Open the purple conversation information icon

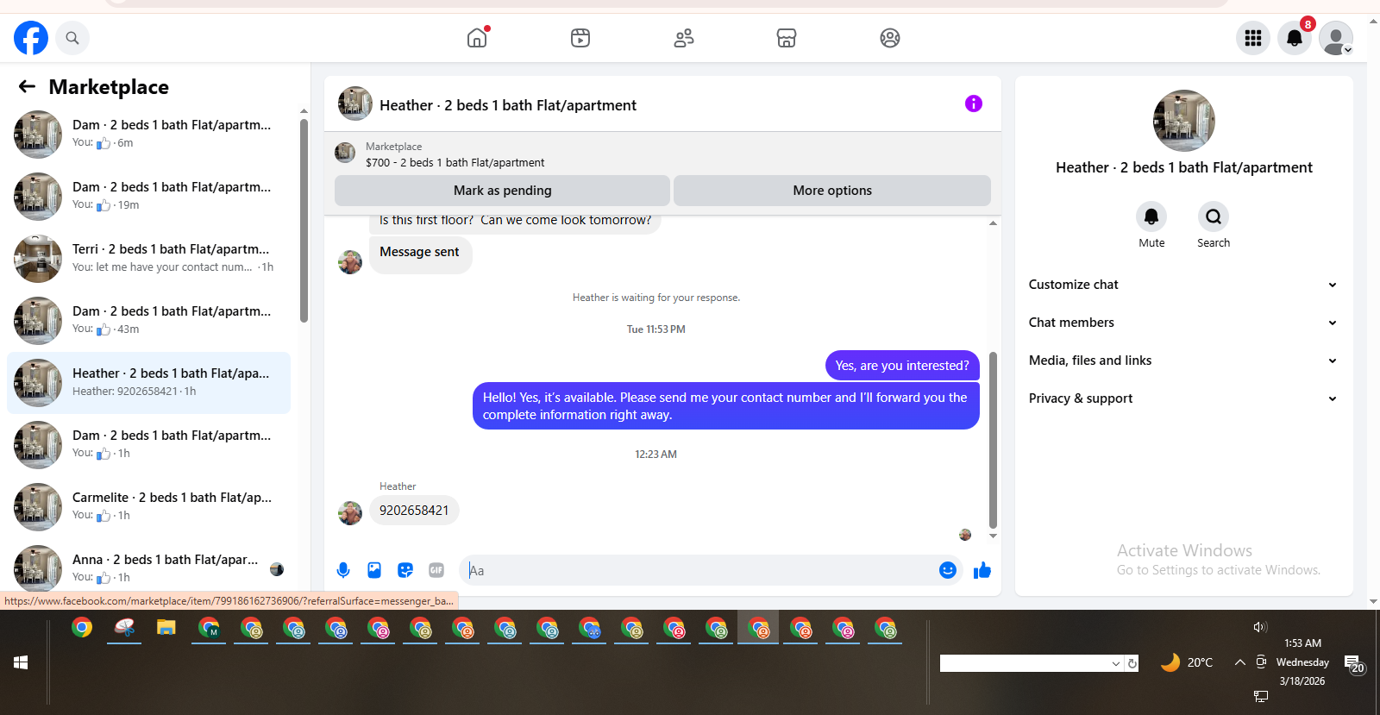coord(974,103)
